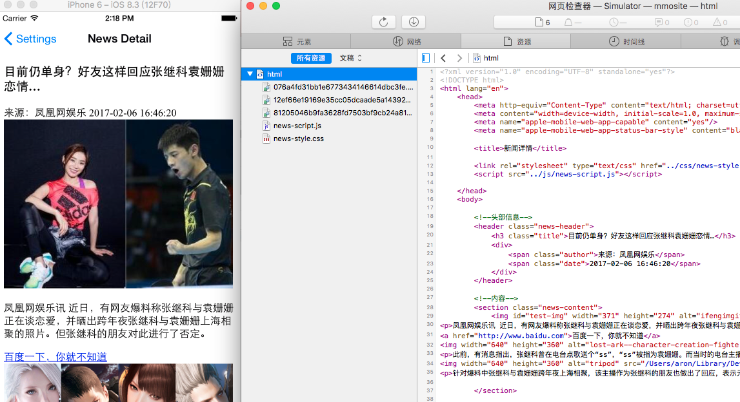Click the img id="test-img" source line

tap(615, 316)
